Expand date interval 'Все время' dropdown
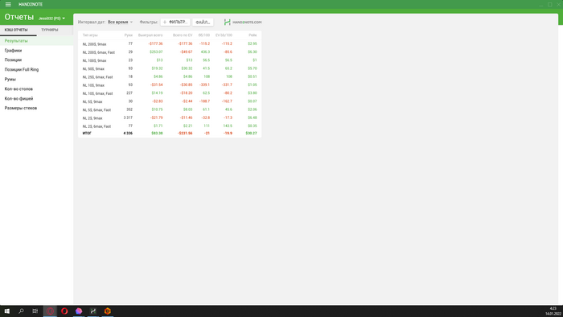Screen dimensions: 563x317 click(x=120, y=22)
